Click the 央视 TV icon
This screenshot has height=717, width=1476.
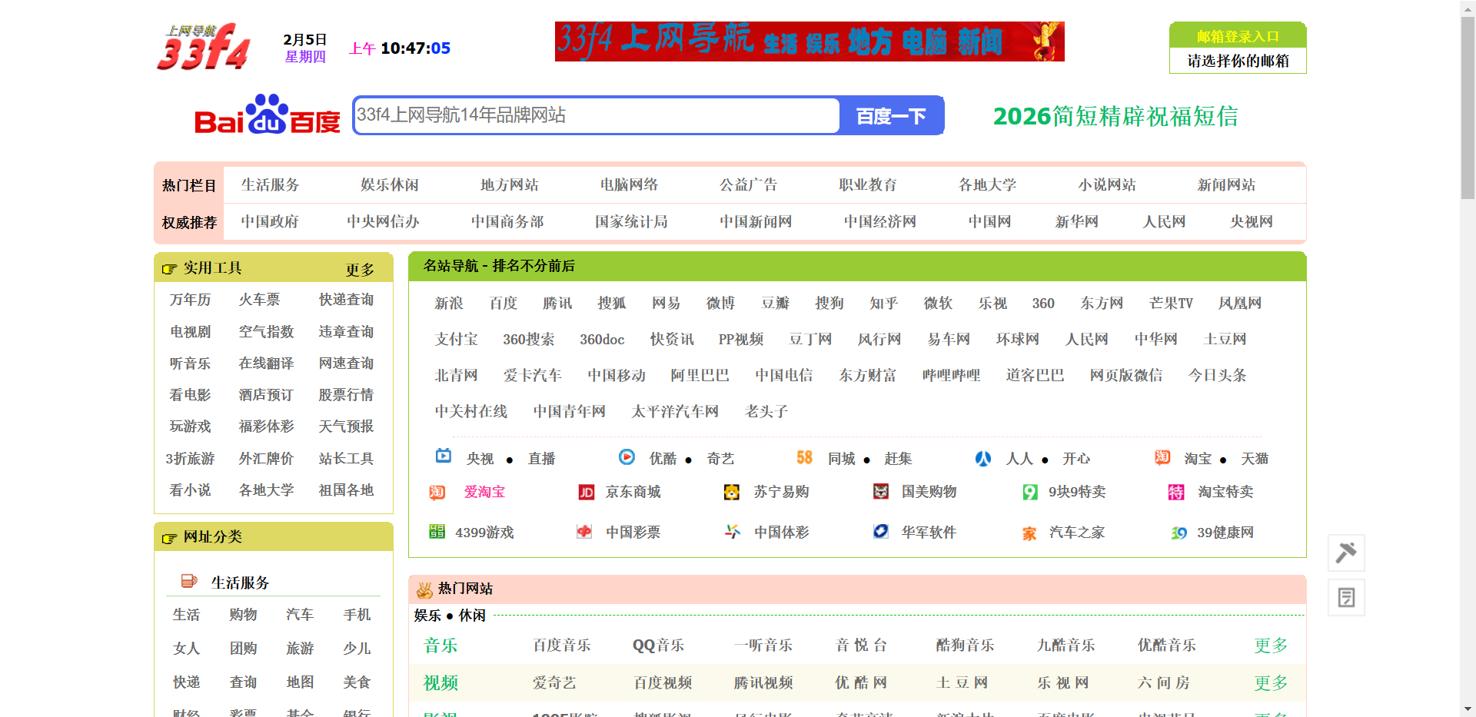tap(444, 456)
